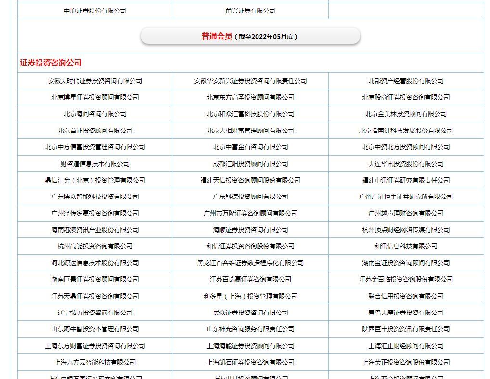Select 杭州顶点财经网络传媒有限公司
The image size is (490, 379).
coord(406,230)
